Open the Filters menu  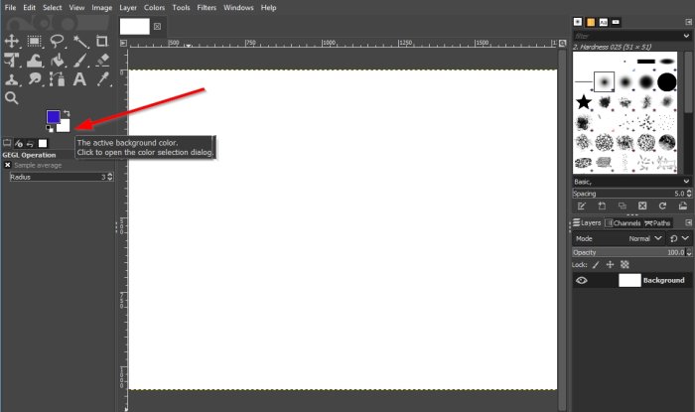point(207,8)
